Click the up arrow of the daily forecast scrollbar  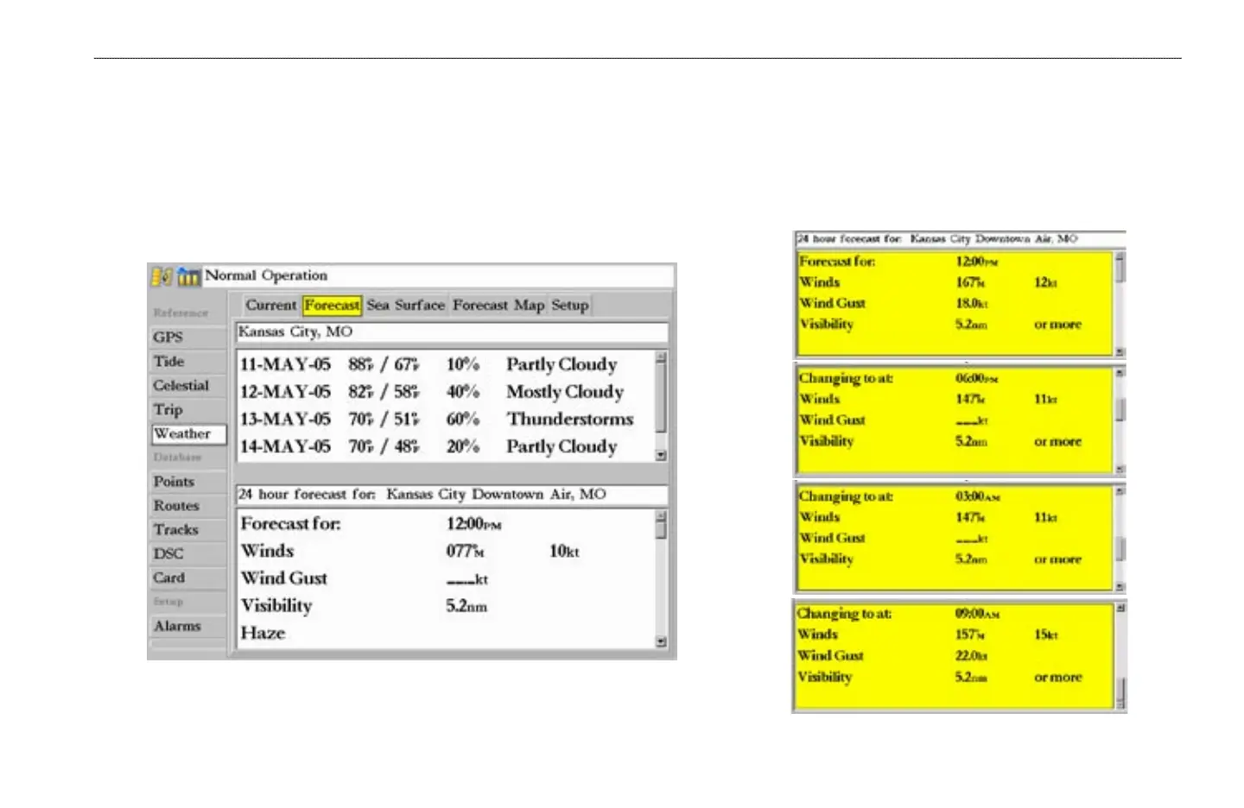click(x=661, y=357)
